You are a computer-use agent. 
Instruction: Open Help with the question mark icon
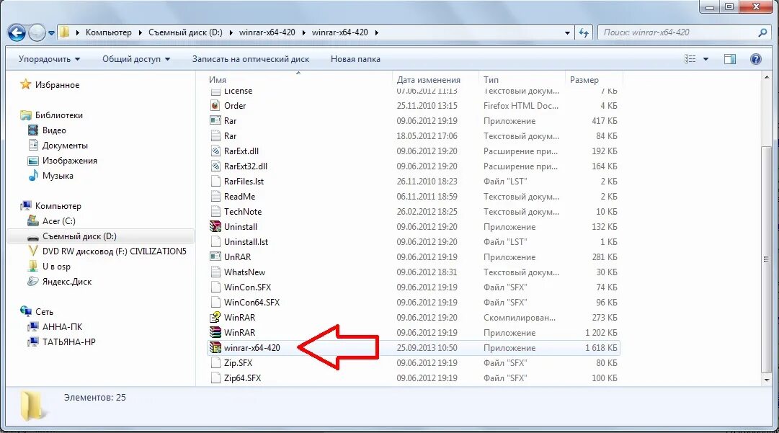(756, 59)
